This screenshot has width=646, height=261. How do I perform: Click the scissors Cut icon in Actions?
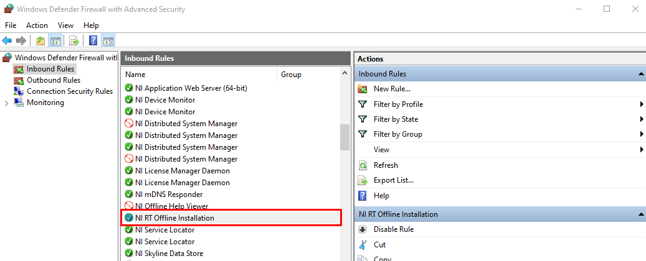363,245
